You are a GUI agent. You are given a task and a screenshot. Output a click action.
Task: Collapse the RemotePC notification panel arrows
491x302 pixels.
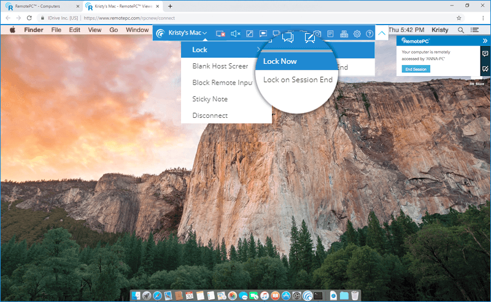point(485,41)
